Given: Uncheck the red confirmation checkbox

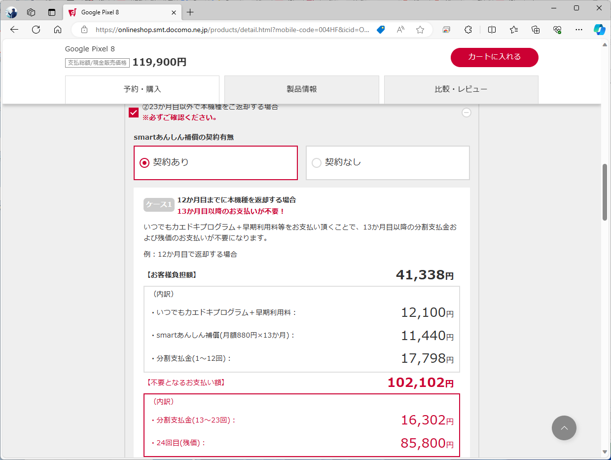Looking at the screenshot, I should coord(133,113).
